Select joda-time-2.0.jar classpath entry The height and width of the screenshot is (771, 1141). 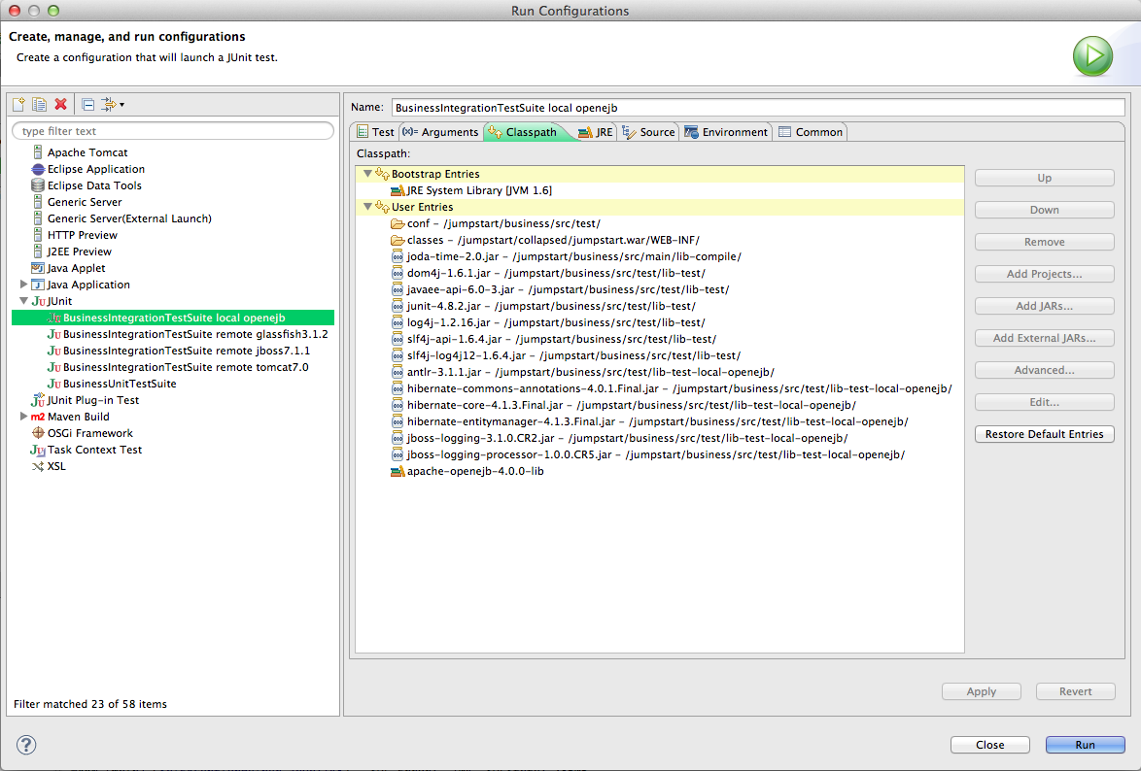567,256
